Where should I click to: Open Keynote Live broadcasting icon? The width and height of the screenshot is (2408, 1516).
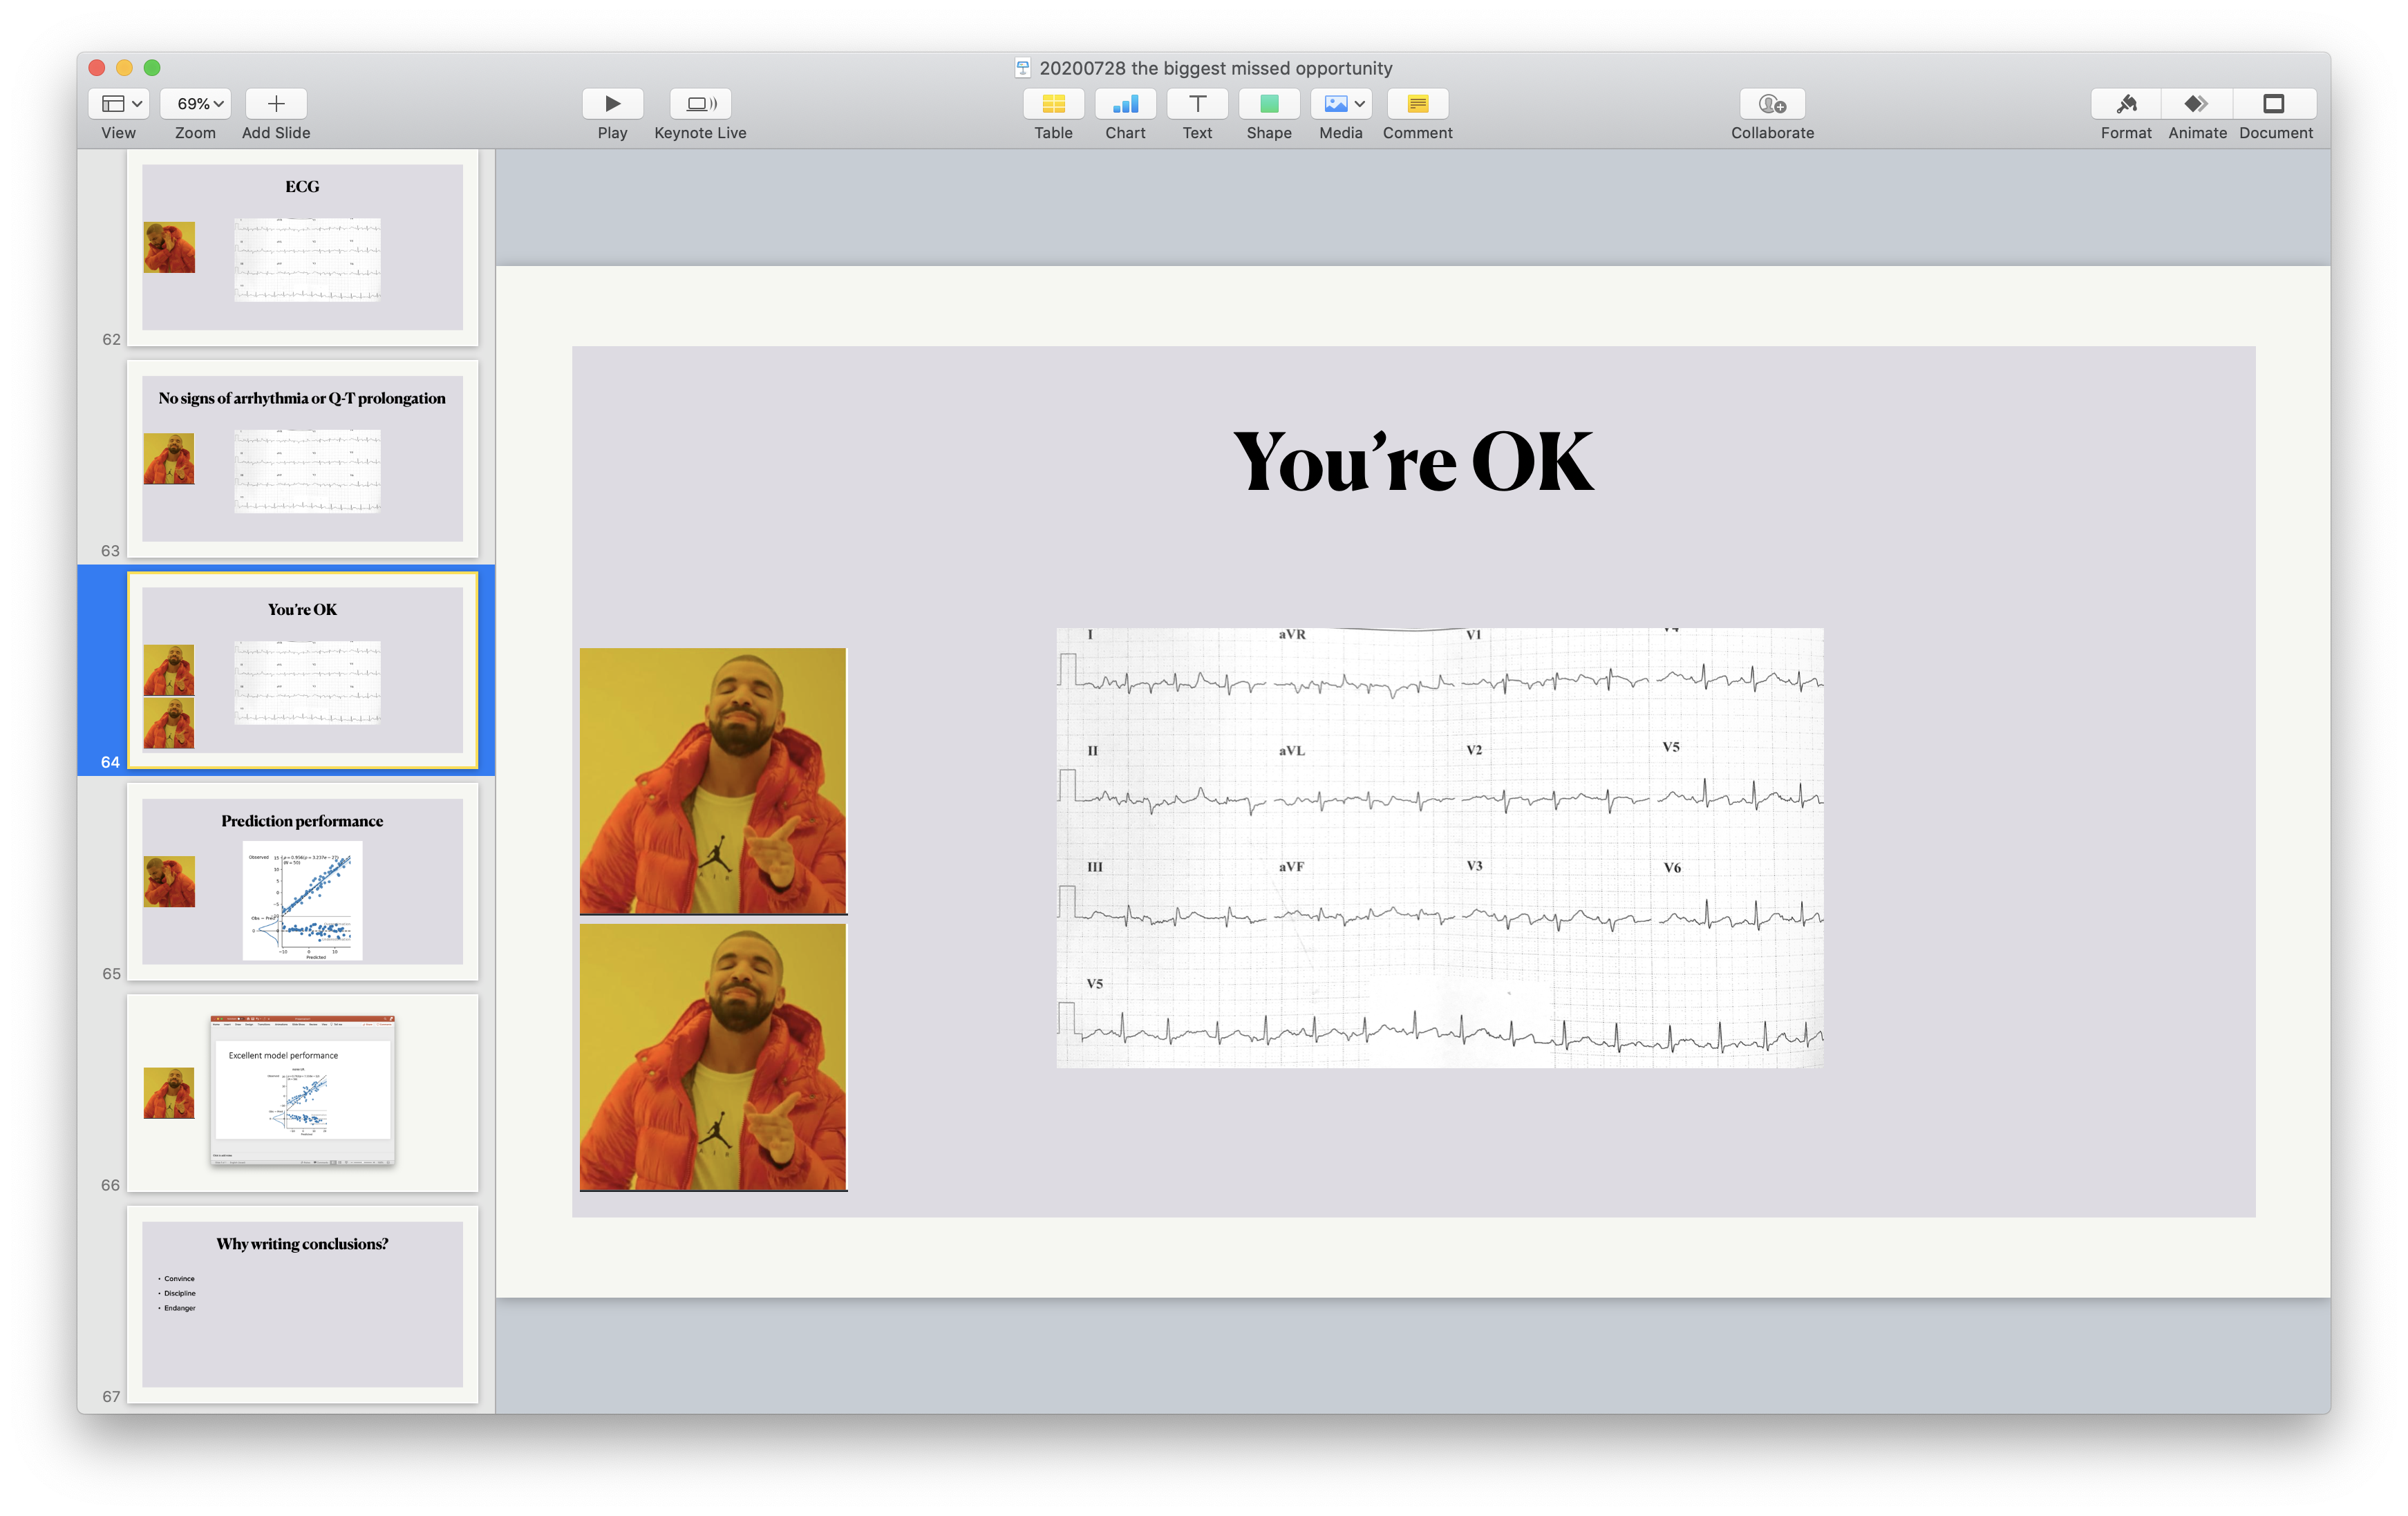pos(700,104)
